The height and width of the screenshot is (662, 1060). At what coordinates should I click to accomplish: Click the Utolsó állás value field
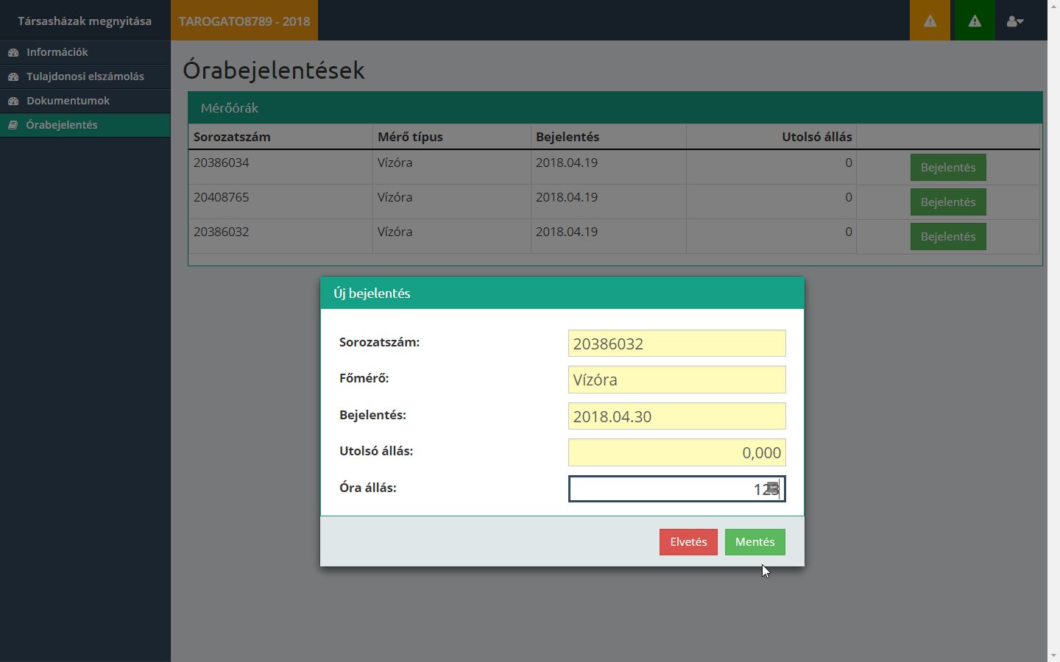tap(676, 452)
